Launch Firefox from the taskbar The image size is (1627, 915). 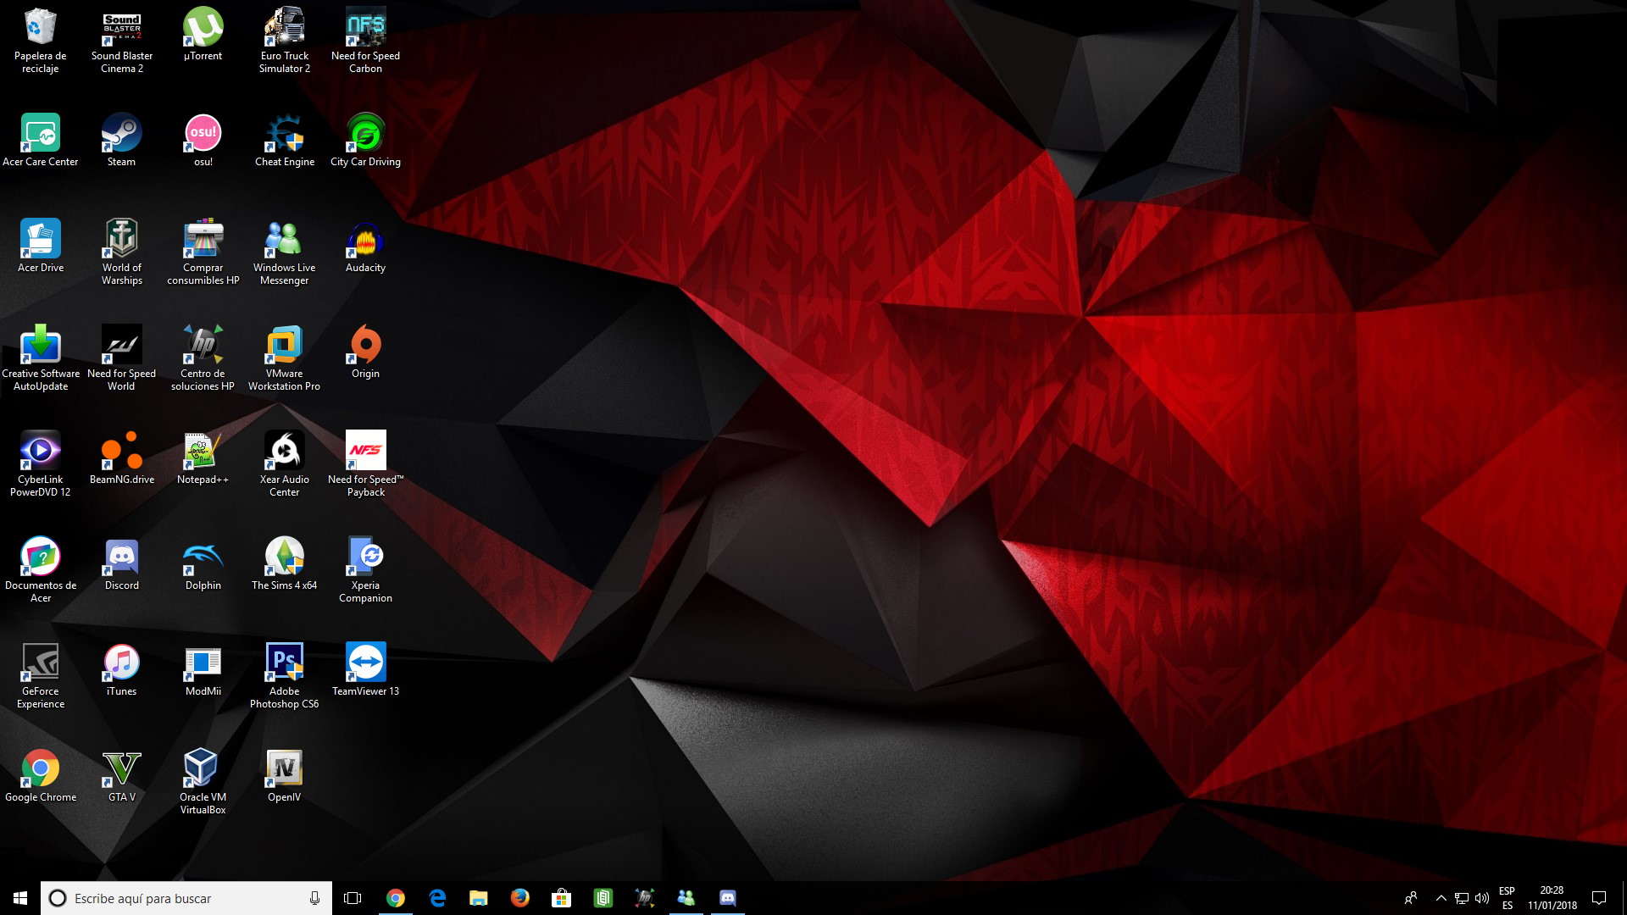click(519, 898)
